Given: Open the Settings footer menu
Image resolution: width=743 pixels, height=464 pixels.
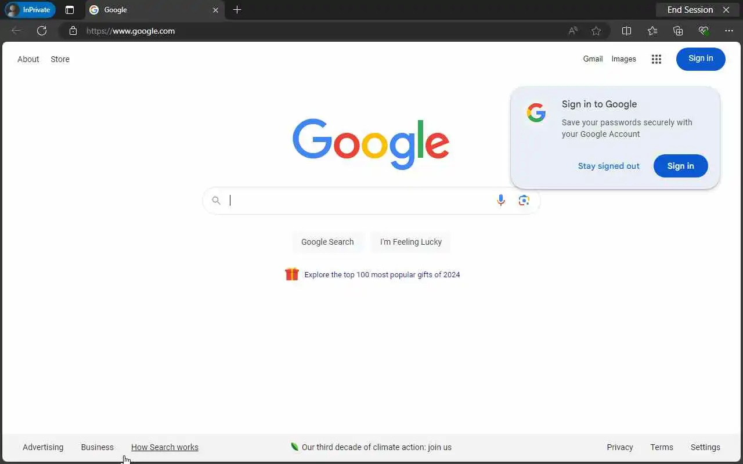Looking at the screenshot, I should (705, 447).
